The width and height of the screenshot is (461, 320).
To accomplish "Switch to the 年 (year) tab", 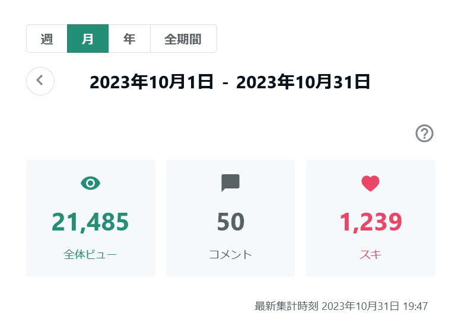I will pyautogui.click(x=129, y=39).
